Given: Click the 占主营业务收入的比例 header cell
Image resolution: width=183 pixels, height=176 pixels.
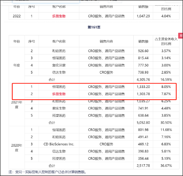Looking at the screenshot, I should click(166, 41).
